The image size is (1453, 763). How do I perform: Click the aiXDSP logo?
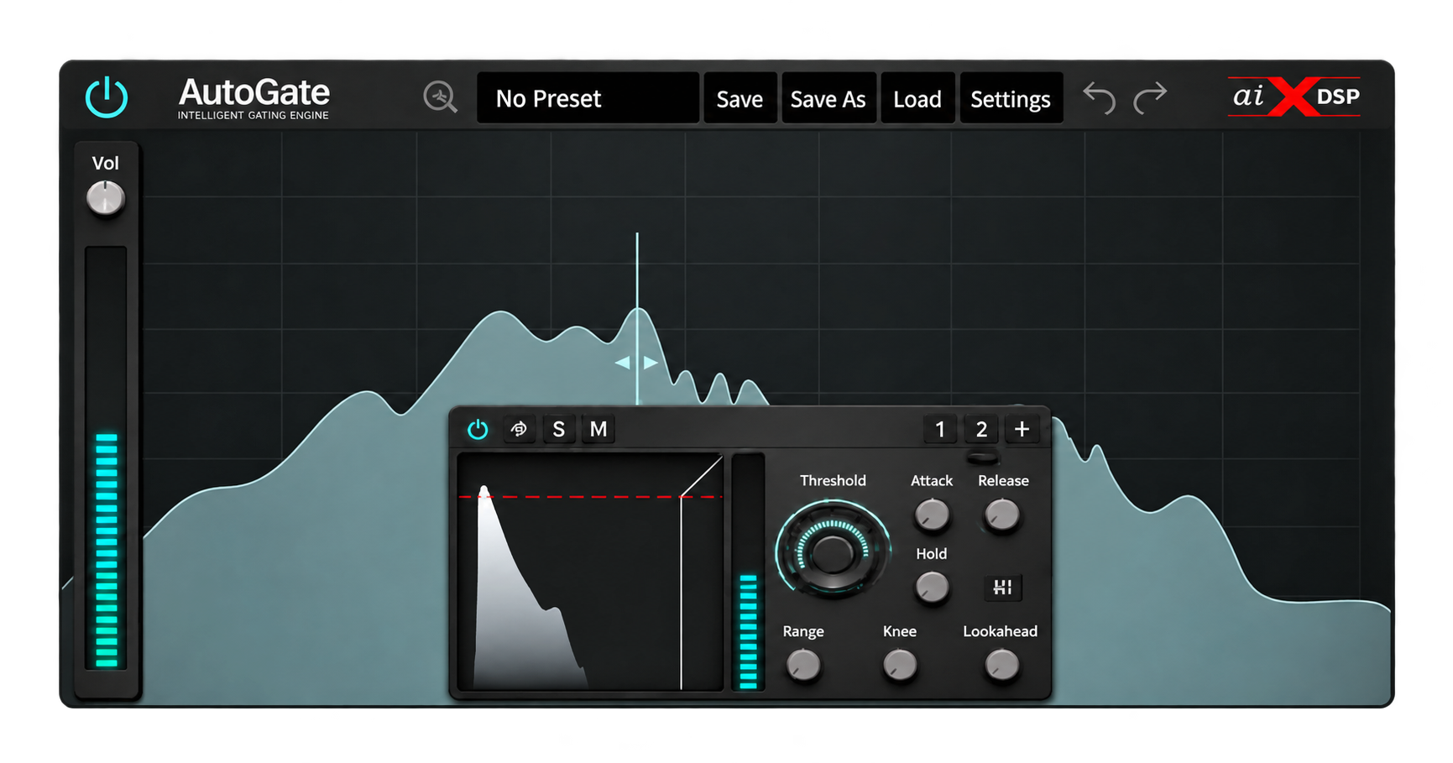point(1294,97)
